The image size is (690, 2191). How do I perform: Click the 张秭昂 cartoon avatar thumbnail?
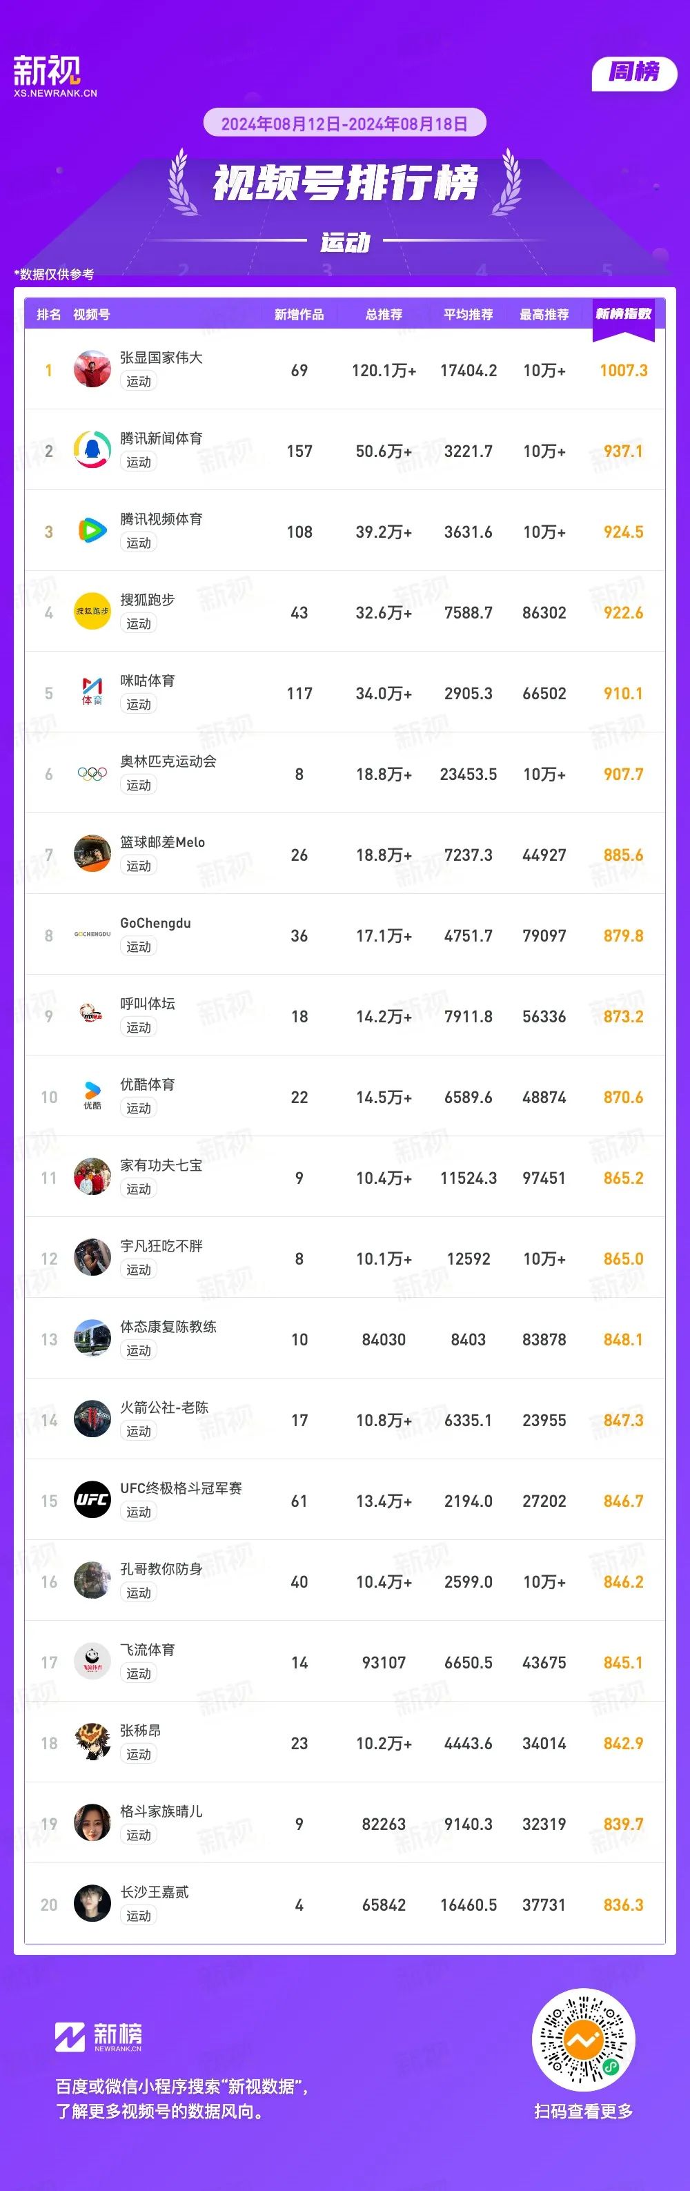tap(92, 1743)
